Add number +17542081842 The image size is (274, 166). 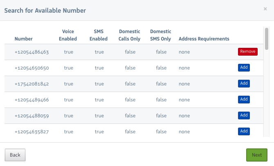click(244, 83)
